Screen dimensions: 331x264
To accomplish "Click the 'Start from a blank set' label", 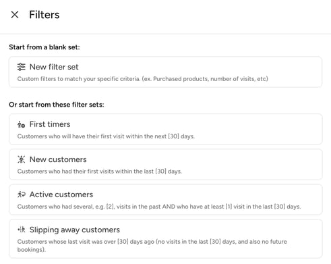I will [44, 47].
